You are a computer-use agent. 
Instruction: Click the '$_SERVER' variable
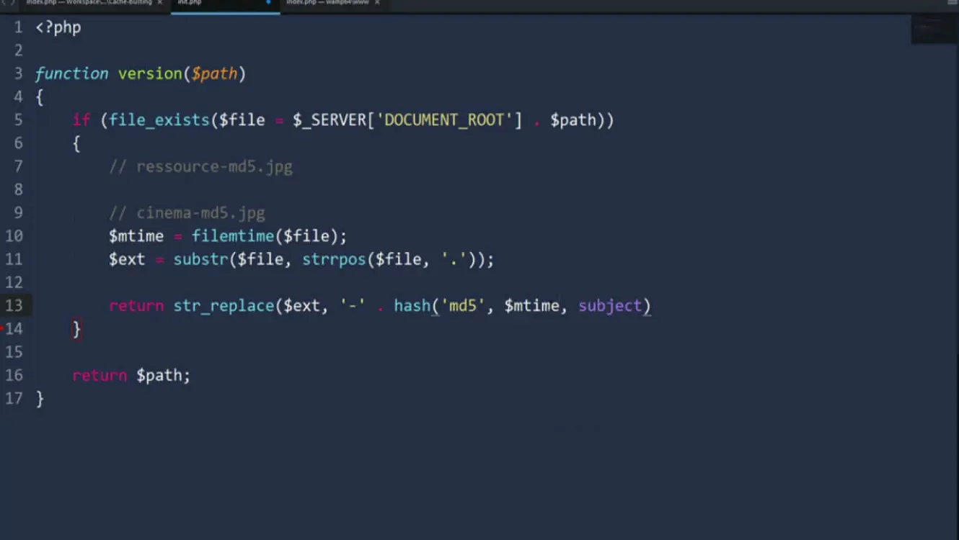(330, 120)
